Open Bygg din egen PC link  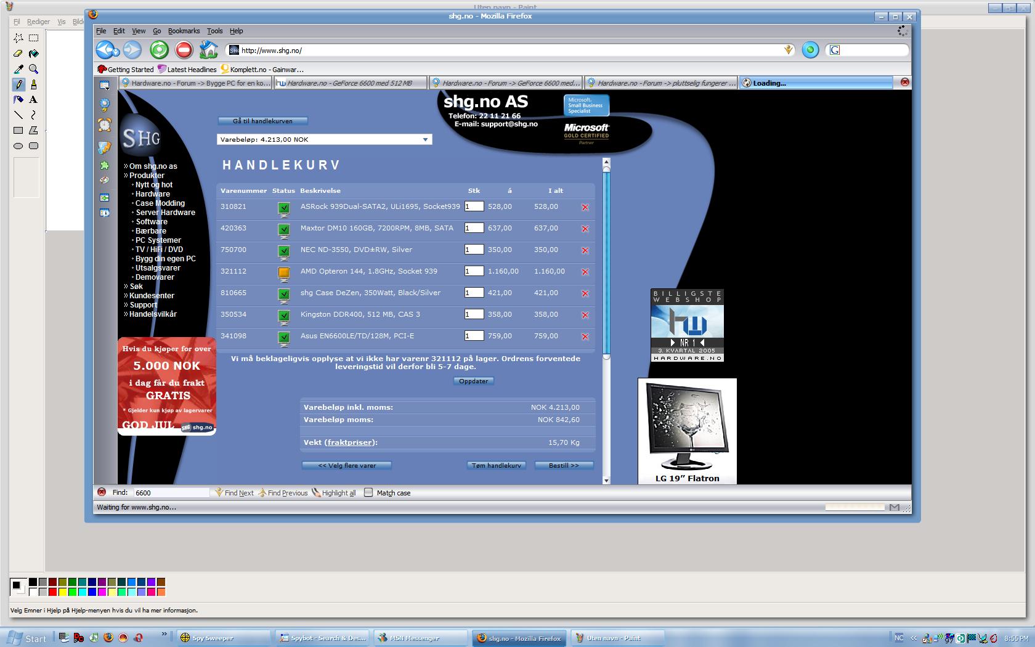click(x=165, y=259)
